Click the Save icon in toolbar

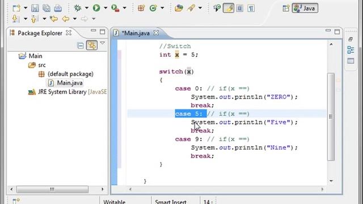click(35, 8)
